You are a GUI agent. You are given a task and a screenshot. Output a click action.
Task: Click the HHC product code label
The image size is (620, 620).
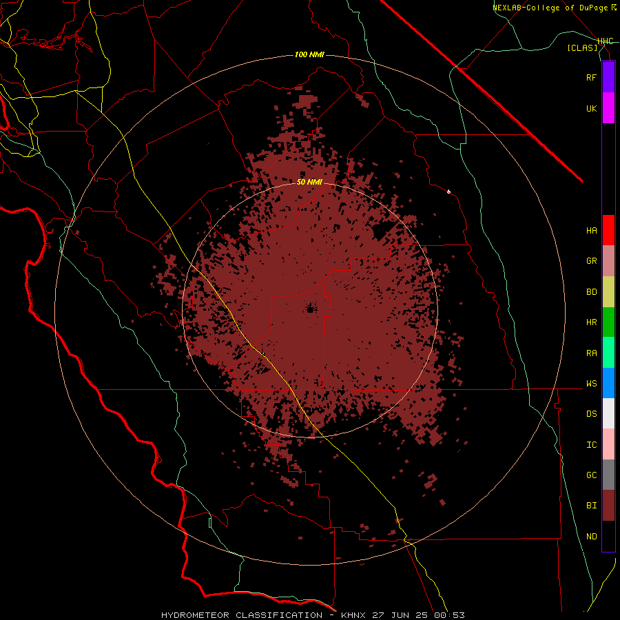(605, 41)
